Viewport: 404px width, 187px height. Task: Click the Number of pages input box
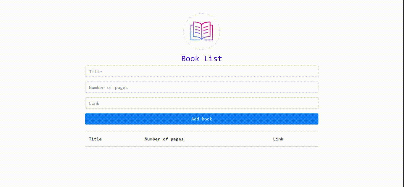(202, 87)
